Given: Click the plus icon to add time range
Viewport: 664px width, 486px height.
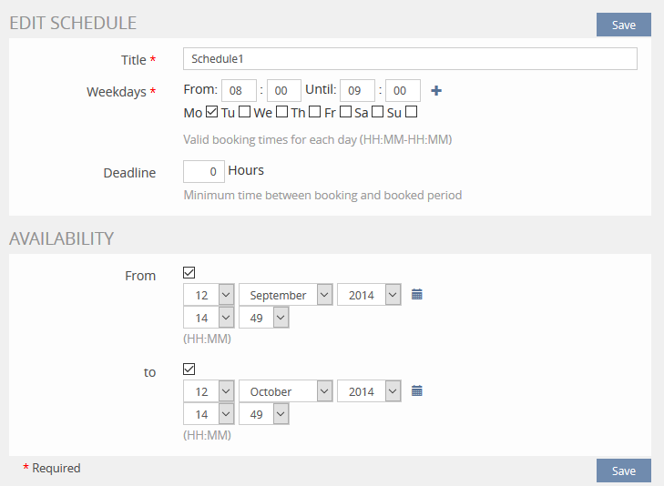Looking at the screenshot, I should [435, 91].
